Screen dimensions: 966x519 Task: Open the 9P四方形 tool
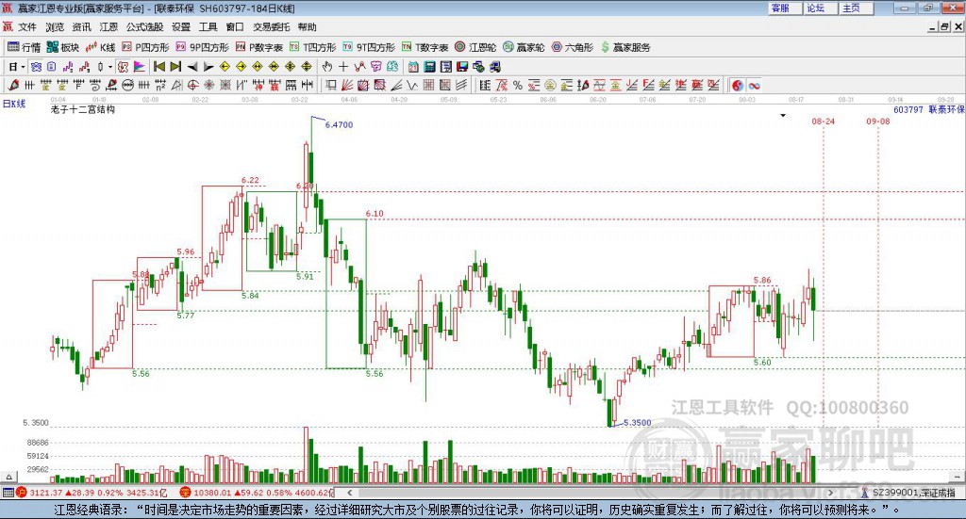[202, 47]
